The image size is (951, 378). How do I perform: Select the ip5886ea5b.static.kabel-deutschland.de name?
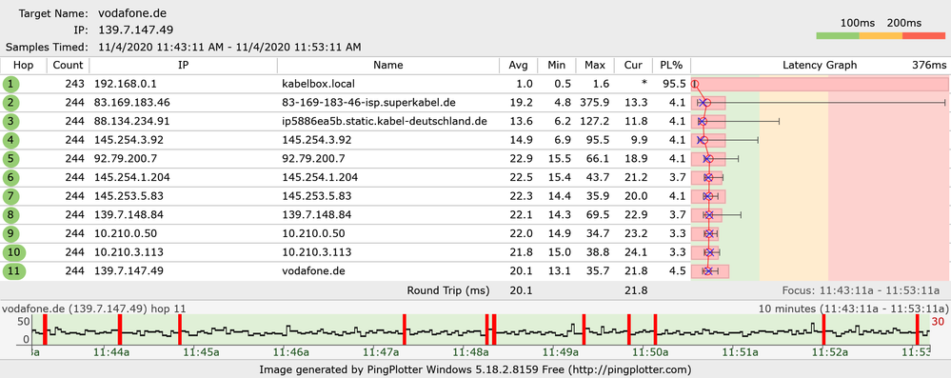pyautogui.click(x=385, y=121)
